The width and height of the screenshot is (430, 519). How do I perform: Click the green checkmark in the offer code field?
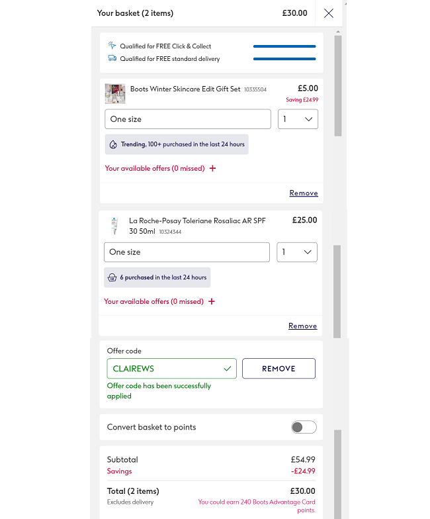(x=228, y=368)
